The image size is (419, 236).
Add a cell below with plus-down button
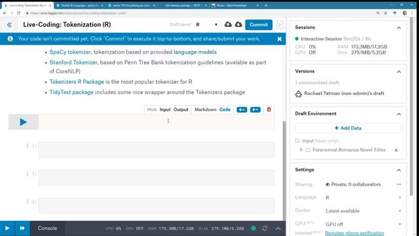click(255, 109)
